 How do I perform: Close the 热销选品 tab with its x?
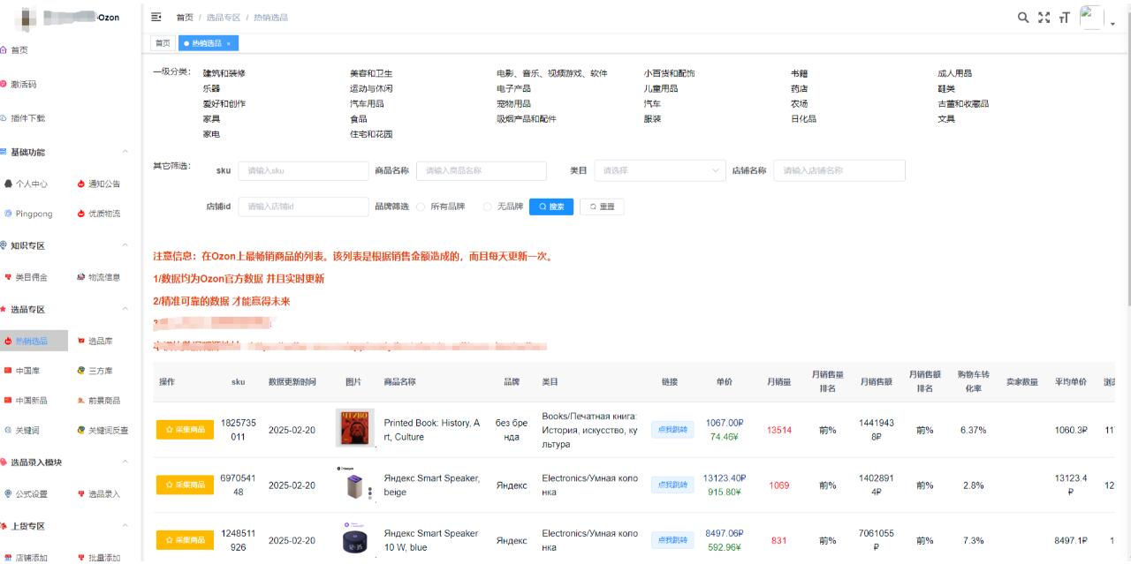(228, 43)
